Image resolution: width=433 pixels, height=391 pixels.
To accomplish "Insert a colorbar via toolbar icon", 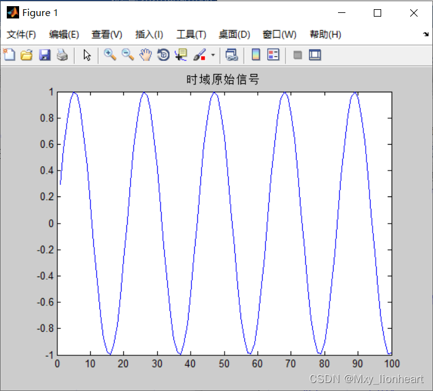I will 256,55.
